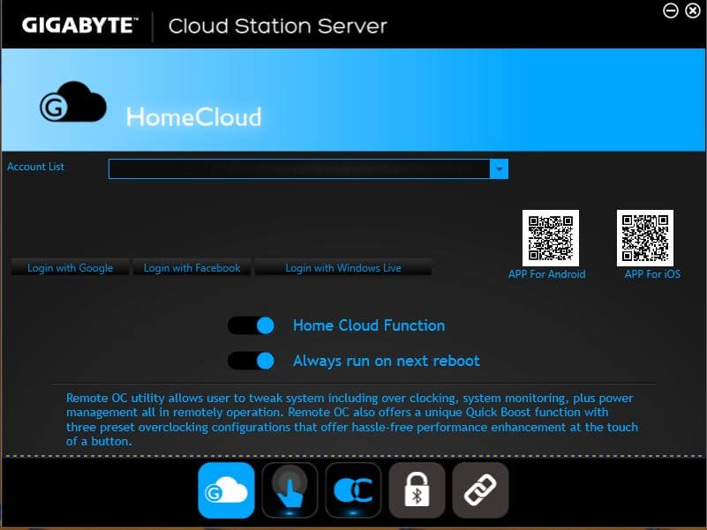Click the APP For iOS label

(x=652, y=274)
